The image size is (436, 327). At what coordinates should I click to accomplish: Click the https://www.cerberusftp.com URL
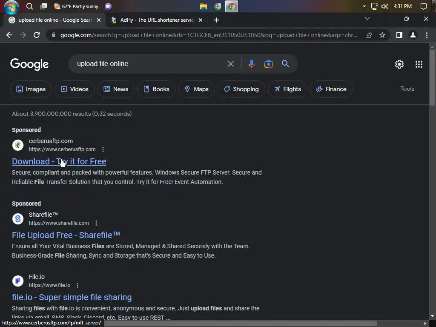click(62, 149)
